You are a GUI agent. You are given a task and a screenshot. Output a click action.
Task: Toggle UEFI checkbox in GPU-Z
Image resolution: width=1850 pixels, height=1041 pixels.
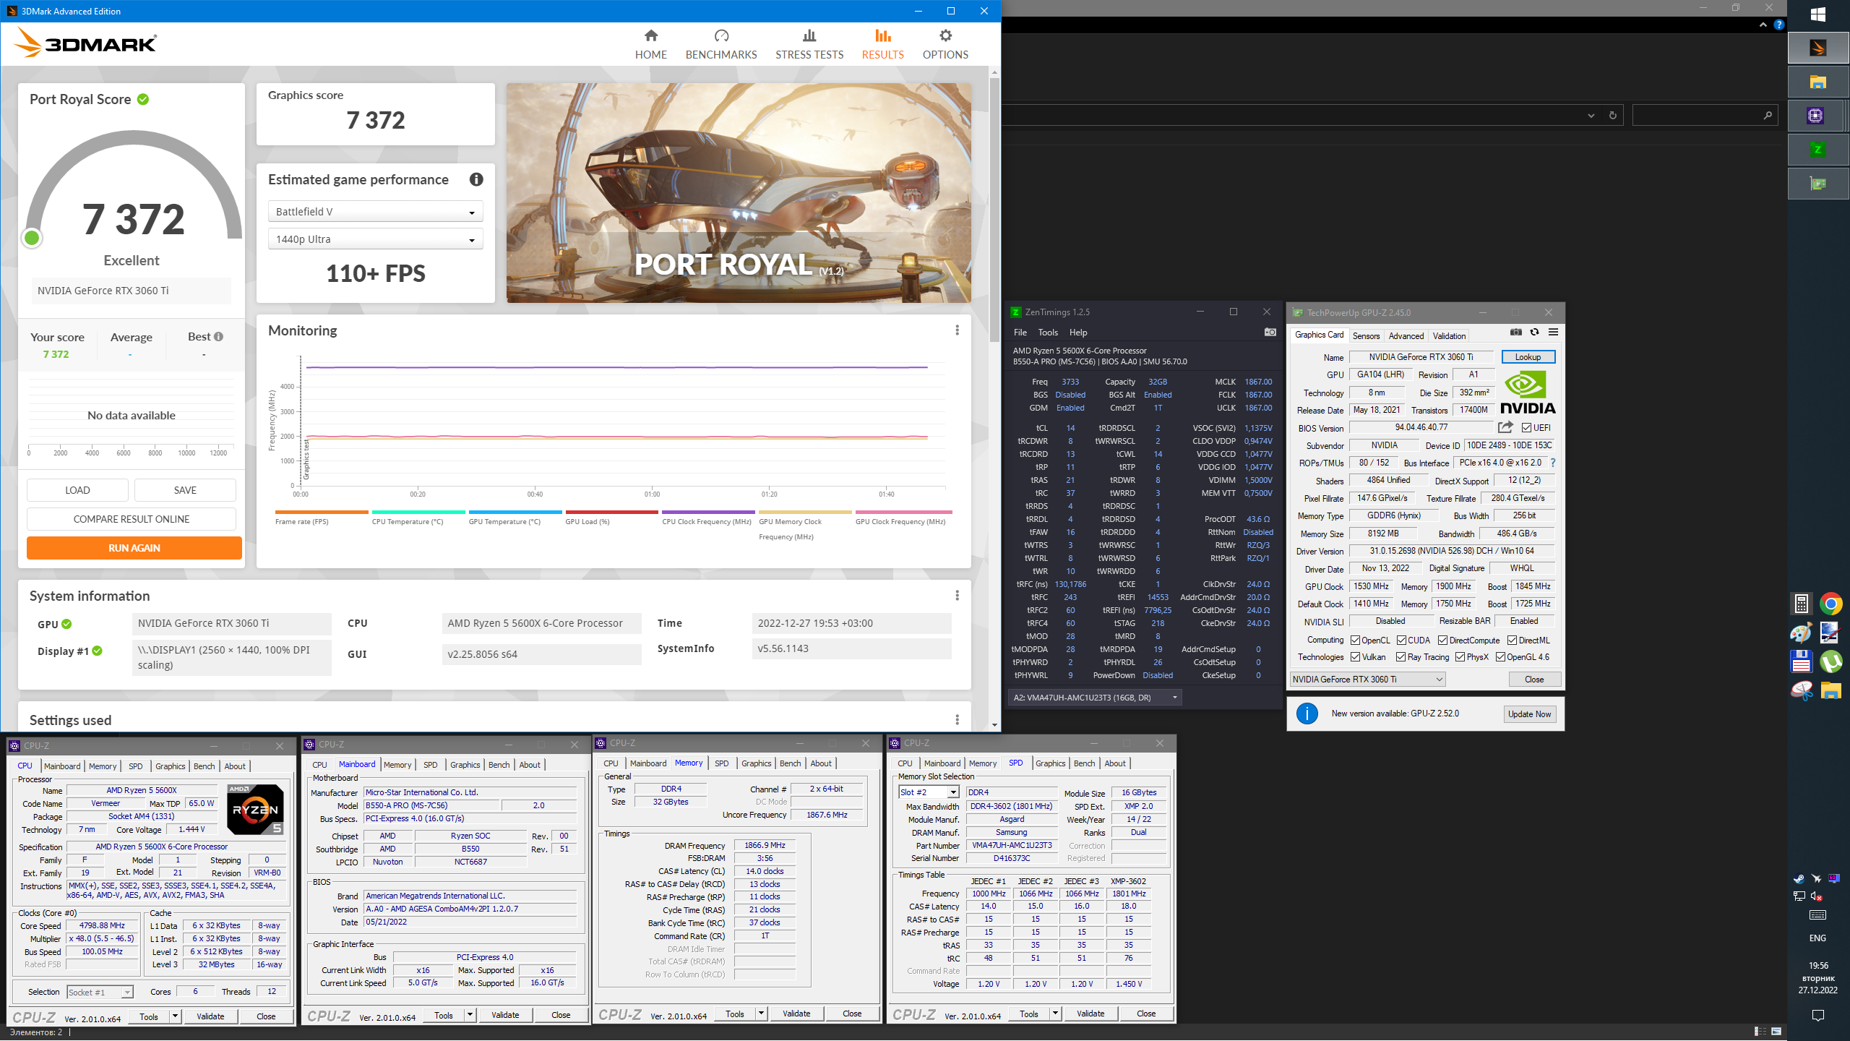pos(1526,428)
